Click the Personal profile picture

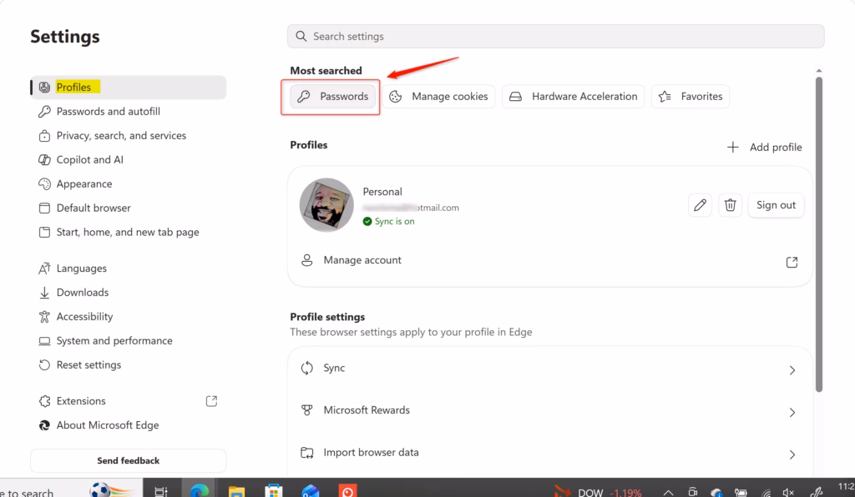pyautogui.click(x=326, y=205)
